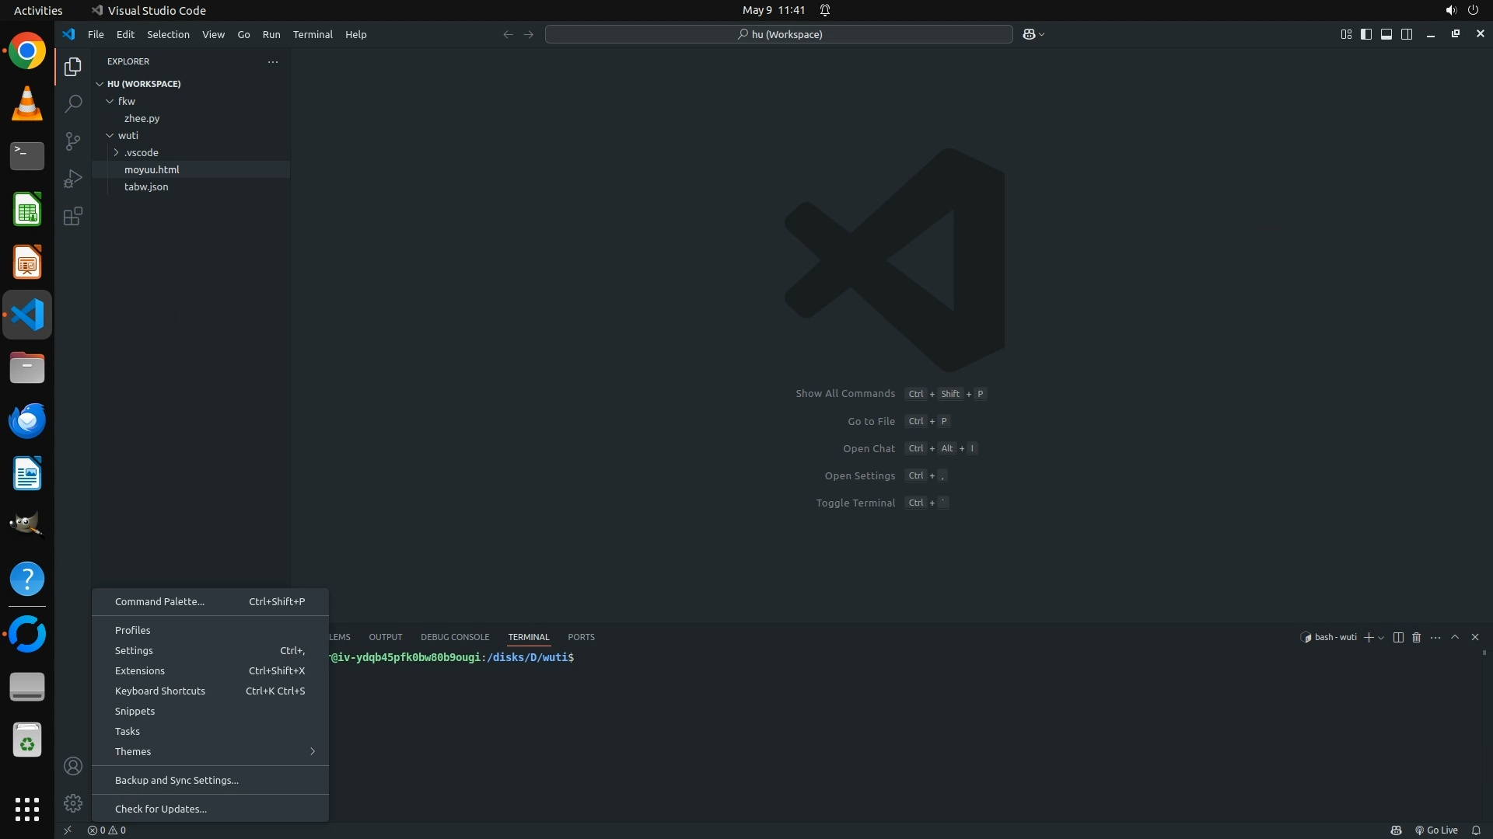Toggle the bottom panel layout button

click(1386, 34)
